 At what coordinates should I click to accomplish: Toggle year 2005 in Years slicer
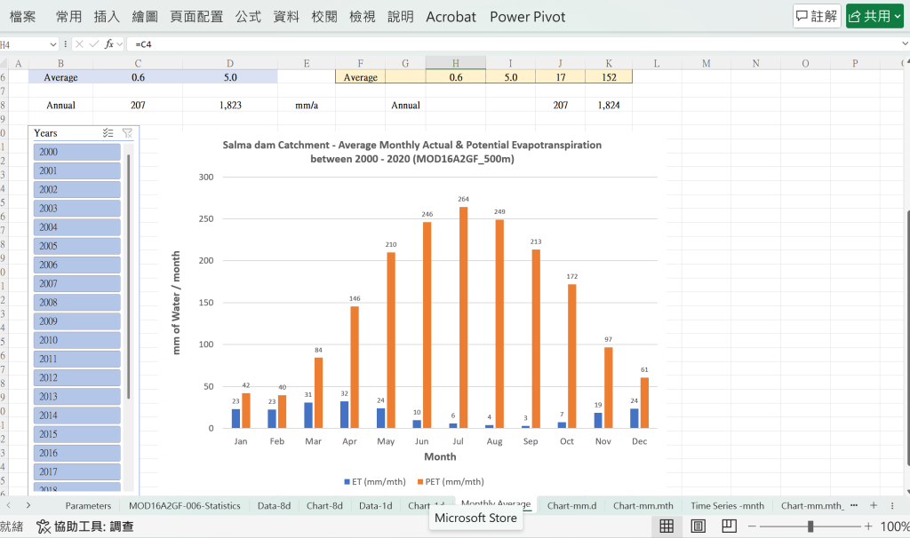(77, 246)
